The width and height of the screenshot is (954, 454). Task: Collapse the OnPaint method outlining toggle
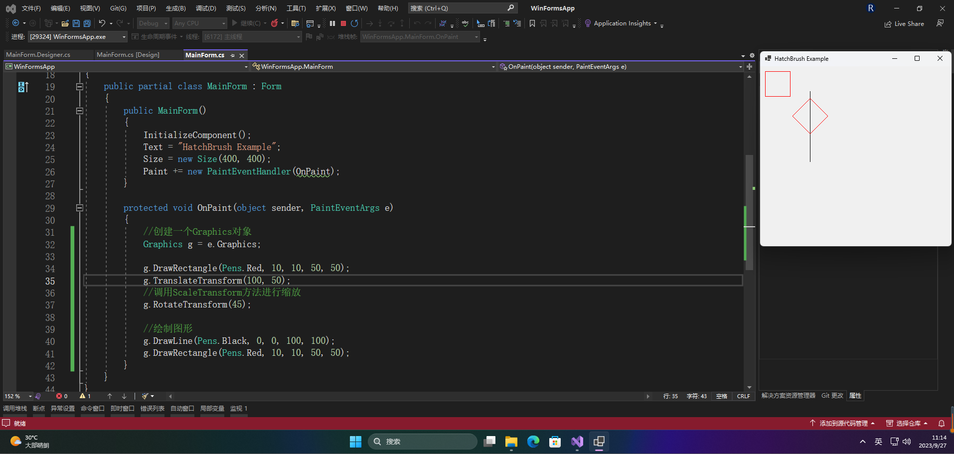click(79, 208)
